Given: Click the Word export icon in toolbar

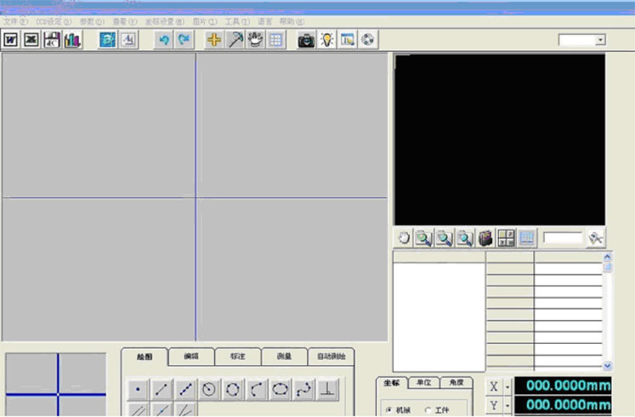Looking at the screenshot, I should coord(11,40).
